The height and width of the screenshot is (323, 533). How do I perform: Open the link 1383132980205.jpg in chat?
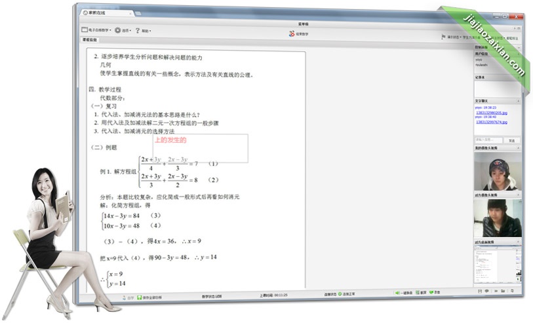(492, 113)
